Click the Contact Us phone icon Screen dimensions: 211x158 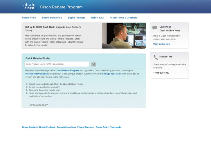coord(156,57)
